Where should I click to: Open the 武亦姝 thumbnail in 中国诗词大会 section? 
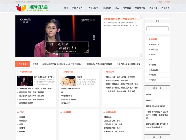tap(25, 81)
